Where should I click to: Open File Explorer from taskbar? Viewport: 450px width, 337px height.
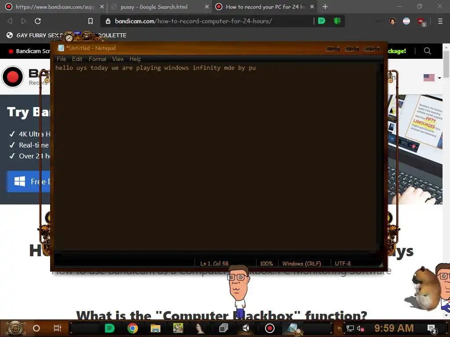(x=155, y=328)
